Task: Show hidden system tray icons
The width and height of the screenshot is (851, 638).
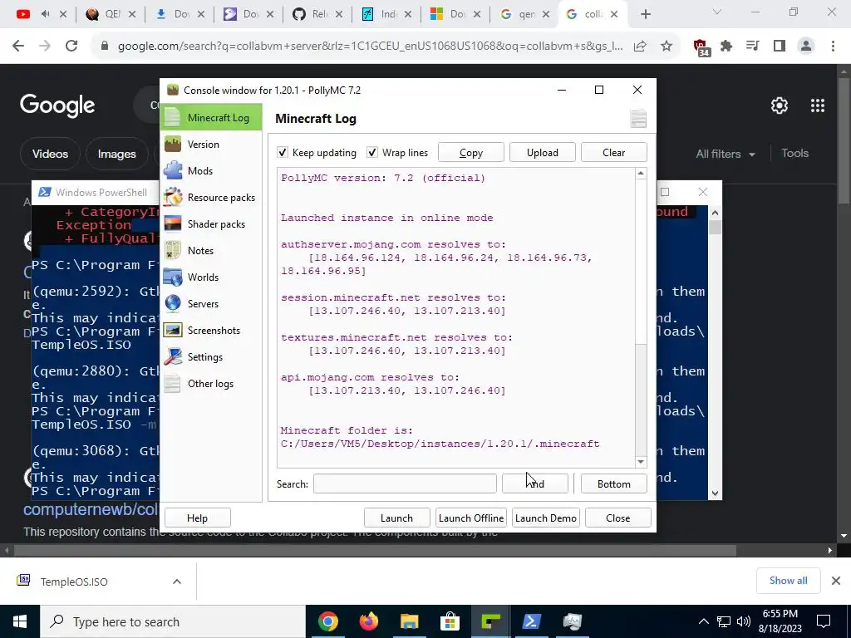Action: tap(703, 621)
